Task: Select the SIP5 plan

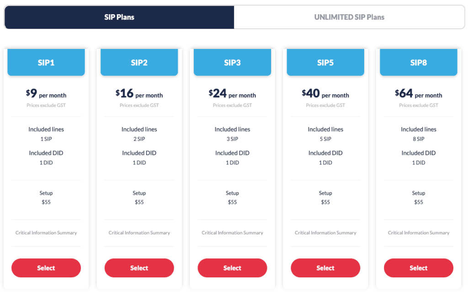Action: coord(325,268)
